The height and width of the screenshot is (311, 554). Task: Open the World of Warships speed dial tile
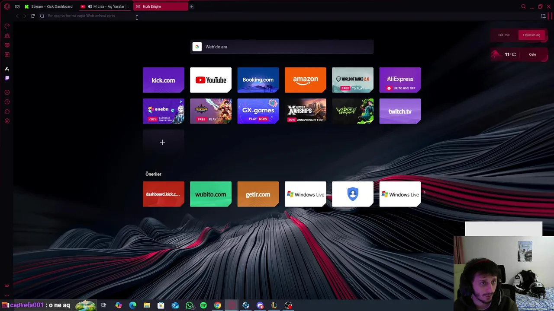(305, 111)
